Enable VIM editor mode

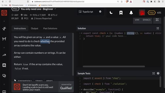(137, 20)
